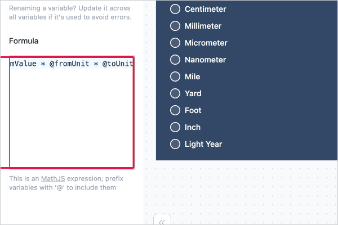338x225 pixels.
Task: Select the Micrometer radio button
Action: (x=175, y=43)
